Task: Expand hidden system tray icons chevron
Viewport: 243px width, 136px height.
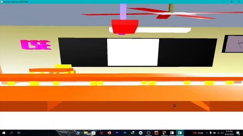Action: pyautogui.click(x=207, y=133)
